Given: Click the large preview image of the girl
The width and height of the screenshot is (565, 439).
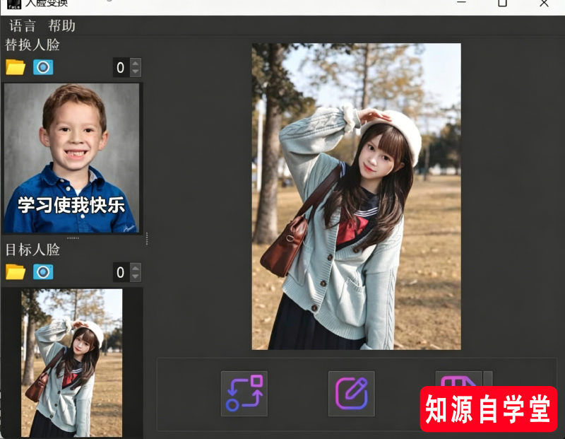Looking at the screenshot, I should [x=357, y=198].
